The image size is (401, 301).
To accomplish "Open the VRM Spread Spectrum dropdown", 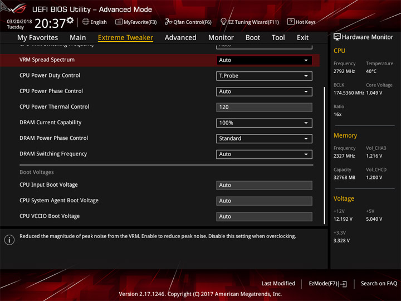I will (264, 60).
